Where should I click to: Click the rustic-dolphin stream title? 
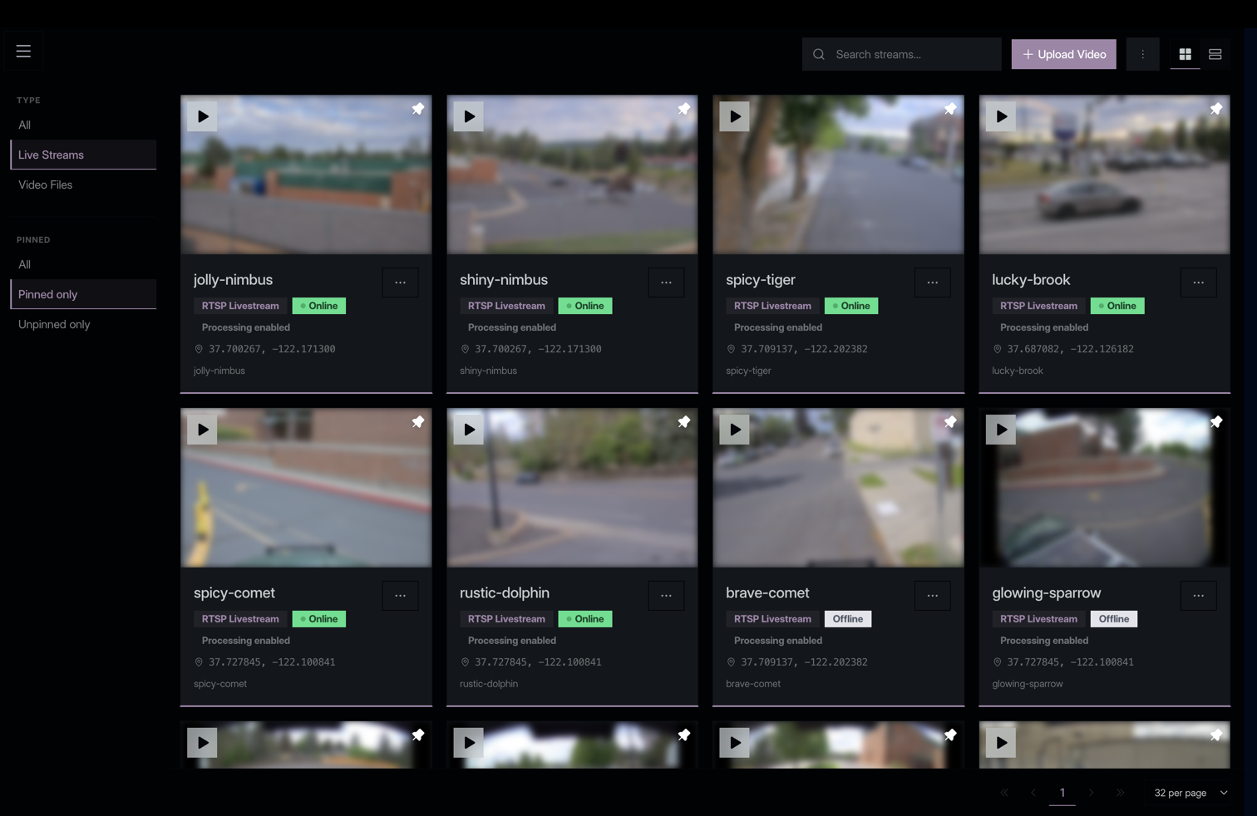pyautogui.click(x=504, y=593)
